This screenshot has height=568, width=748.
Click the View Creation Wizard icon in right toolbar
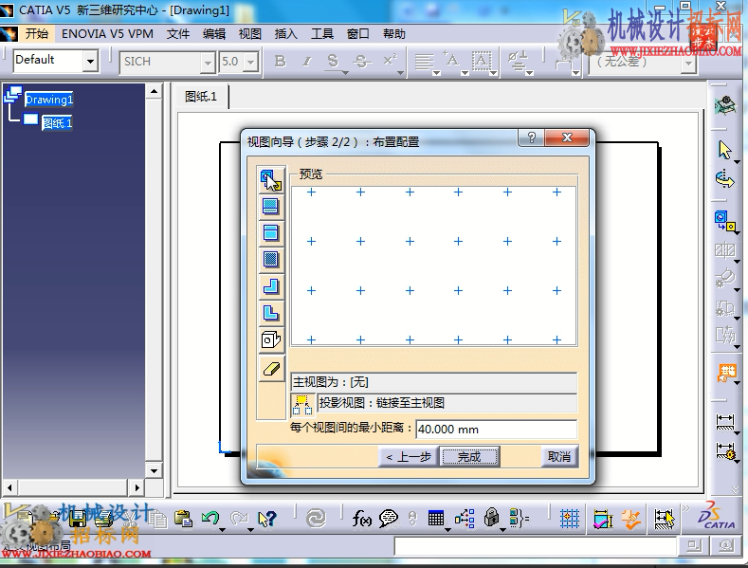tap(725, 222)
